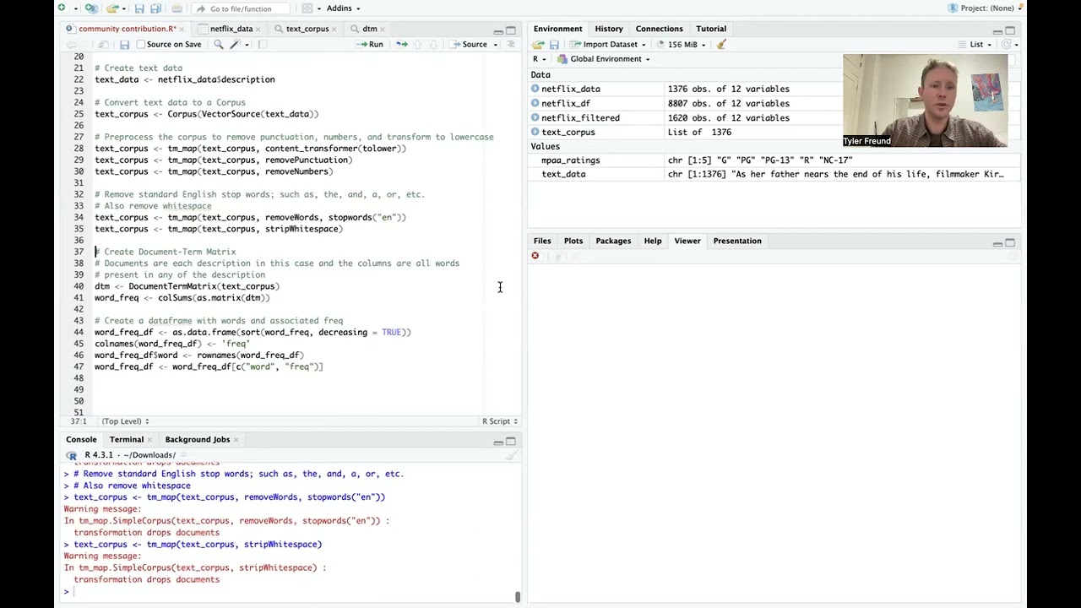
Task: Switch to the Plots tab
Action: tap(573, 241)
